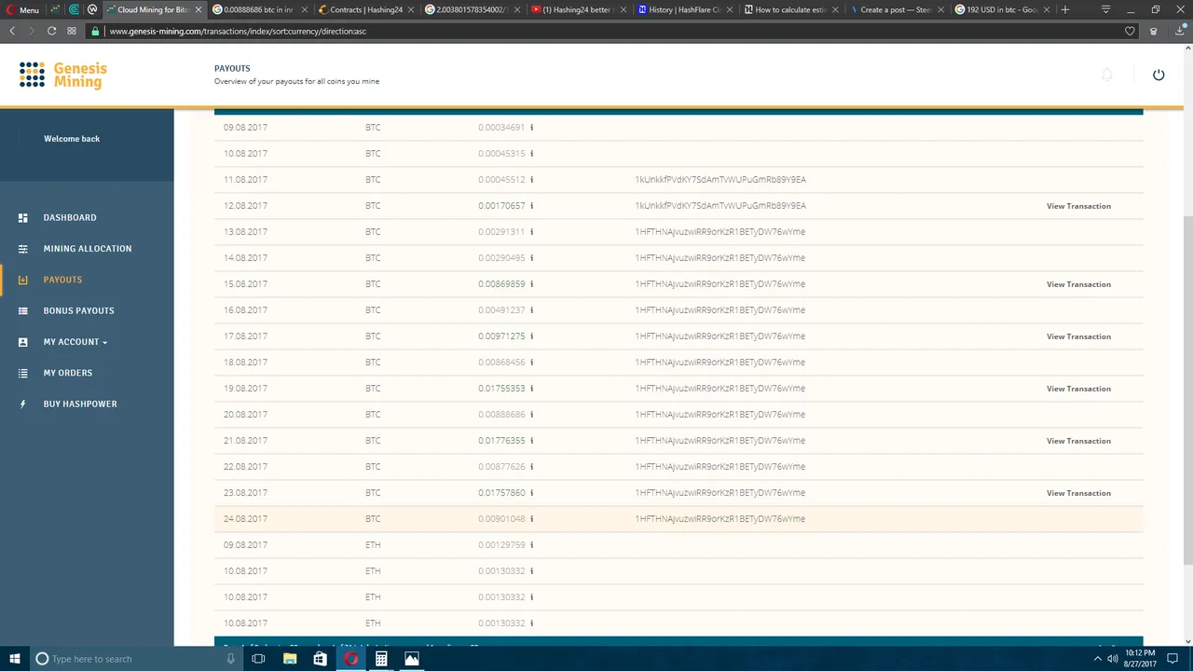This screenshot has width=1193, height=671.
Task: Open My Orders page
Action: tap(68, 373)
